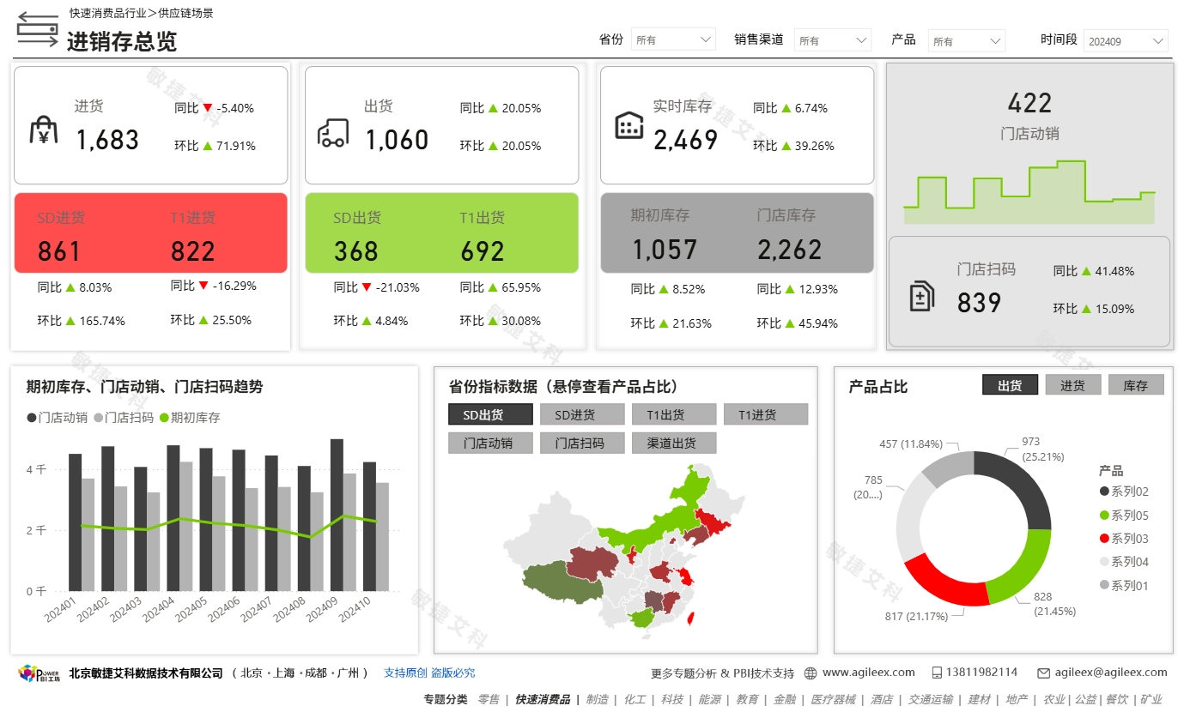Switch 产品占比 to the 进货 tab
This screenshot has height=718, width=1184.
point(1072,384)
